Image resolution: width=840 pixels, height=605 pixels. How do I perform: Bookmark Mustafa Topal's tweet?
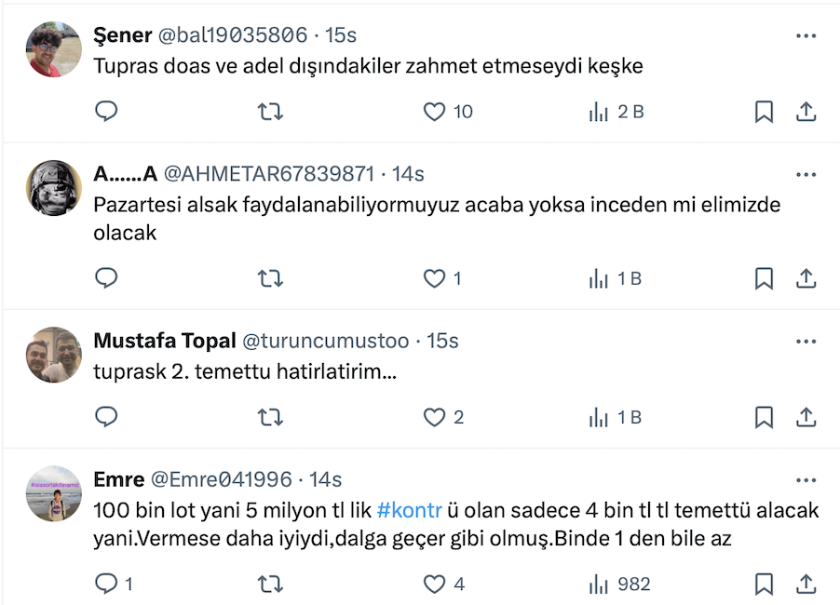[x=764, y=417]
